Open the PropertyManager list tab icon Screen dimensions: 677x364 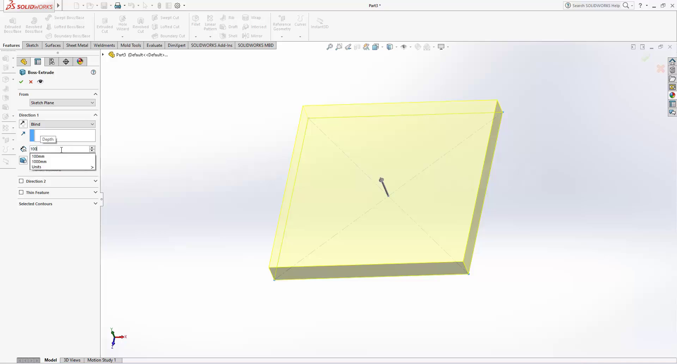pyautogui.click(x=38, y=62)
